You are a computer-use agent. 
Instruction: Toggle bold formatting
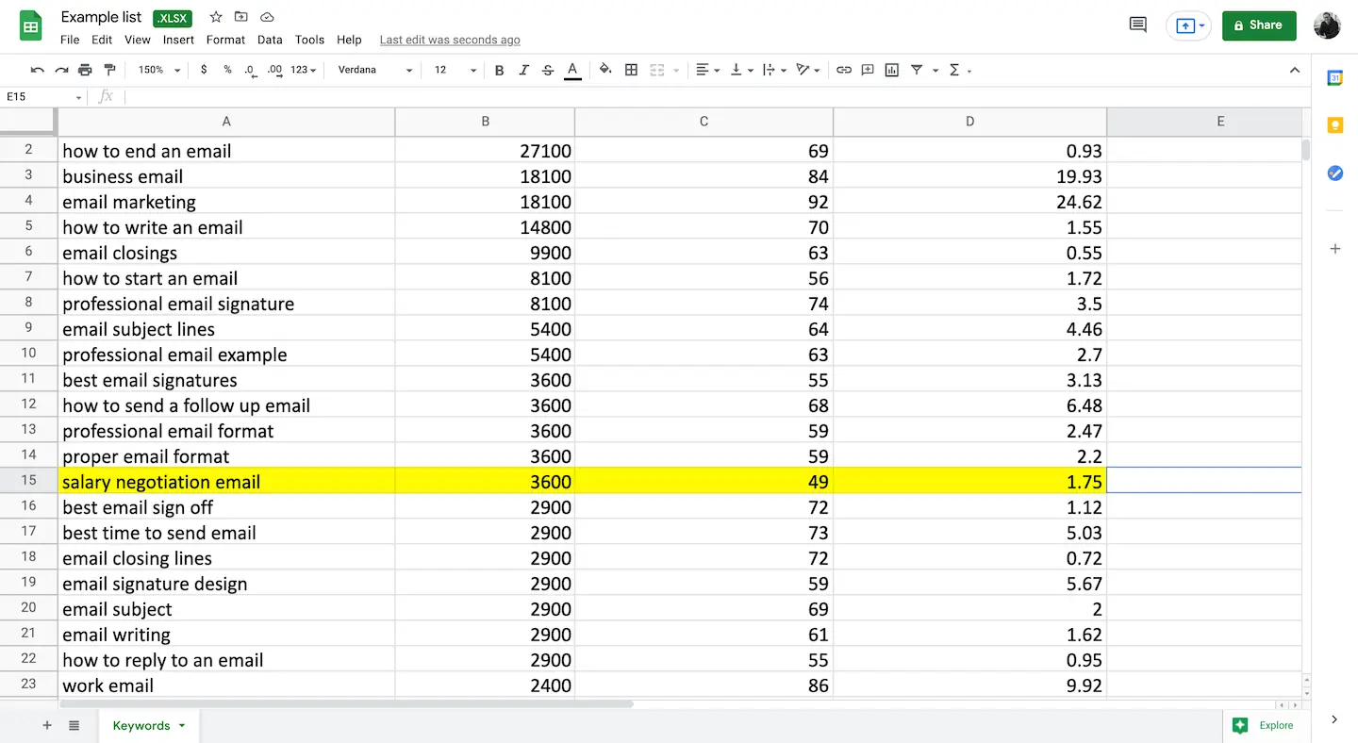(499, 69)
